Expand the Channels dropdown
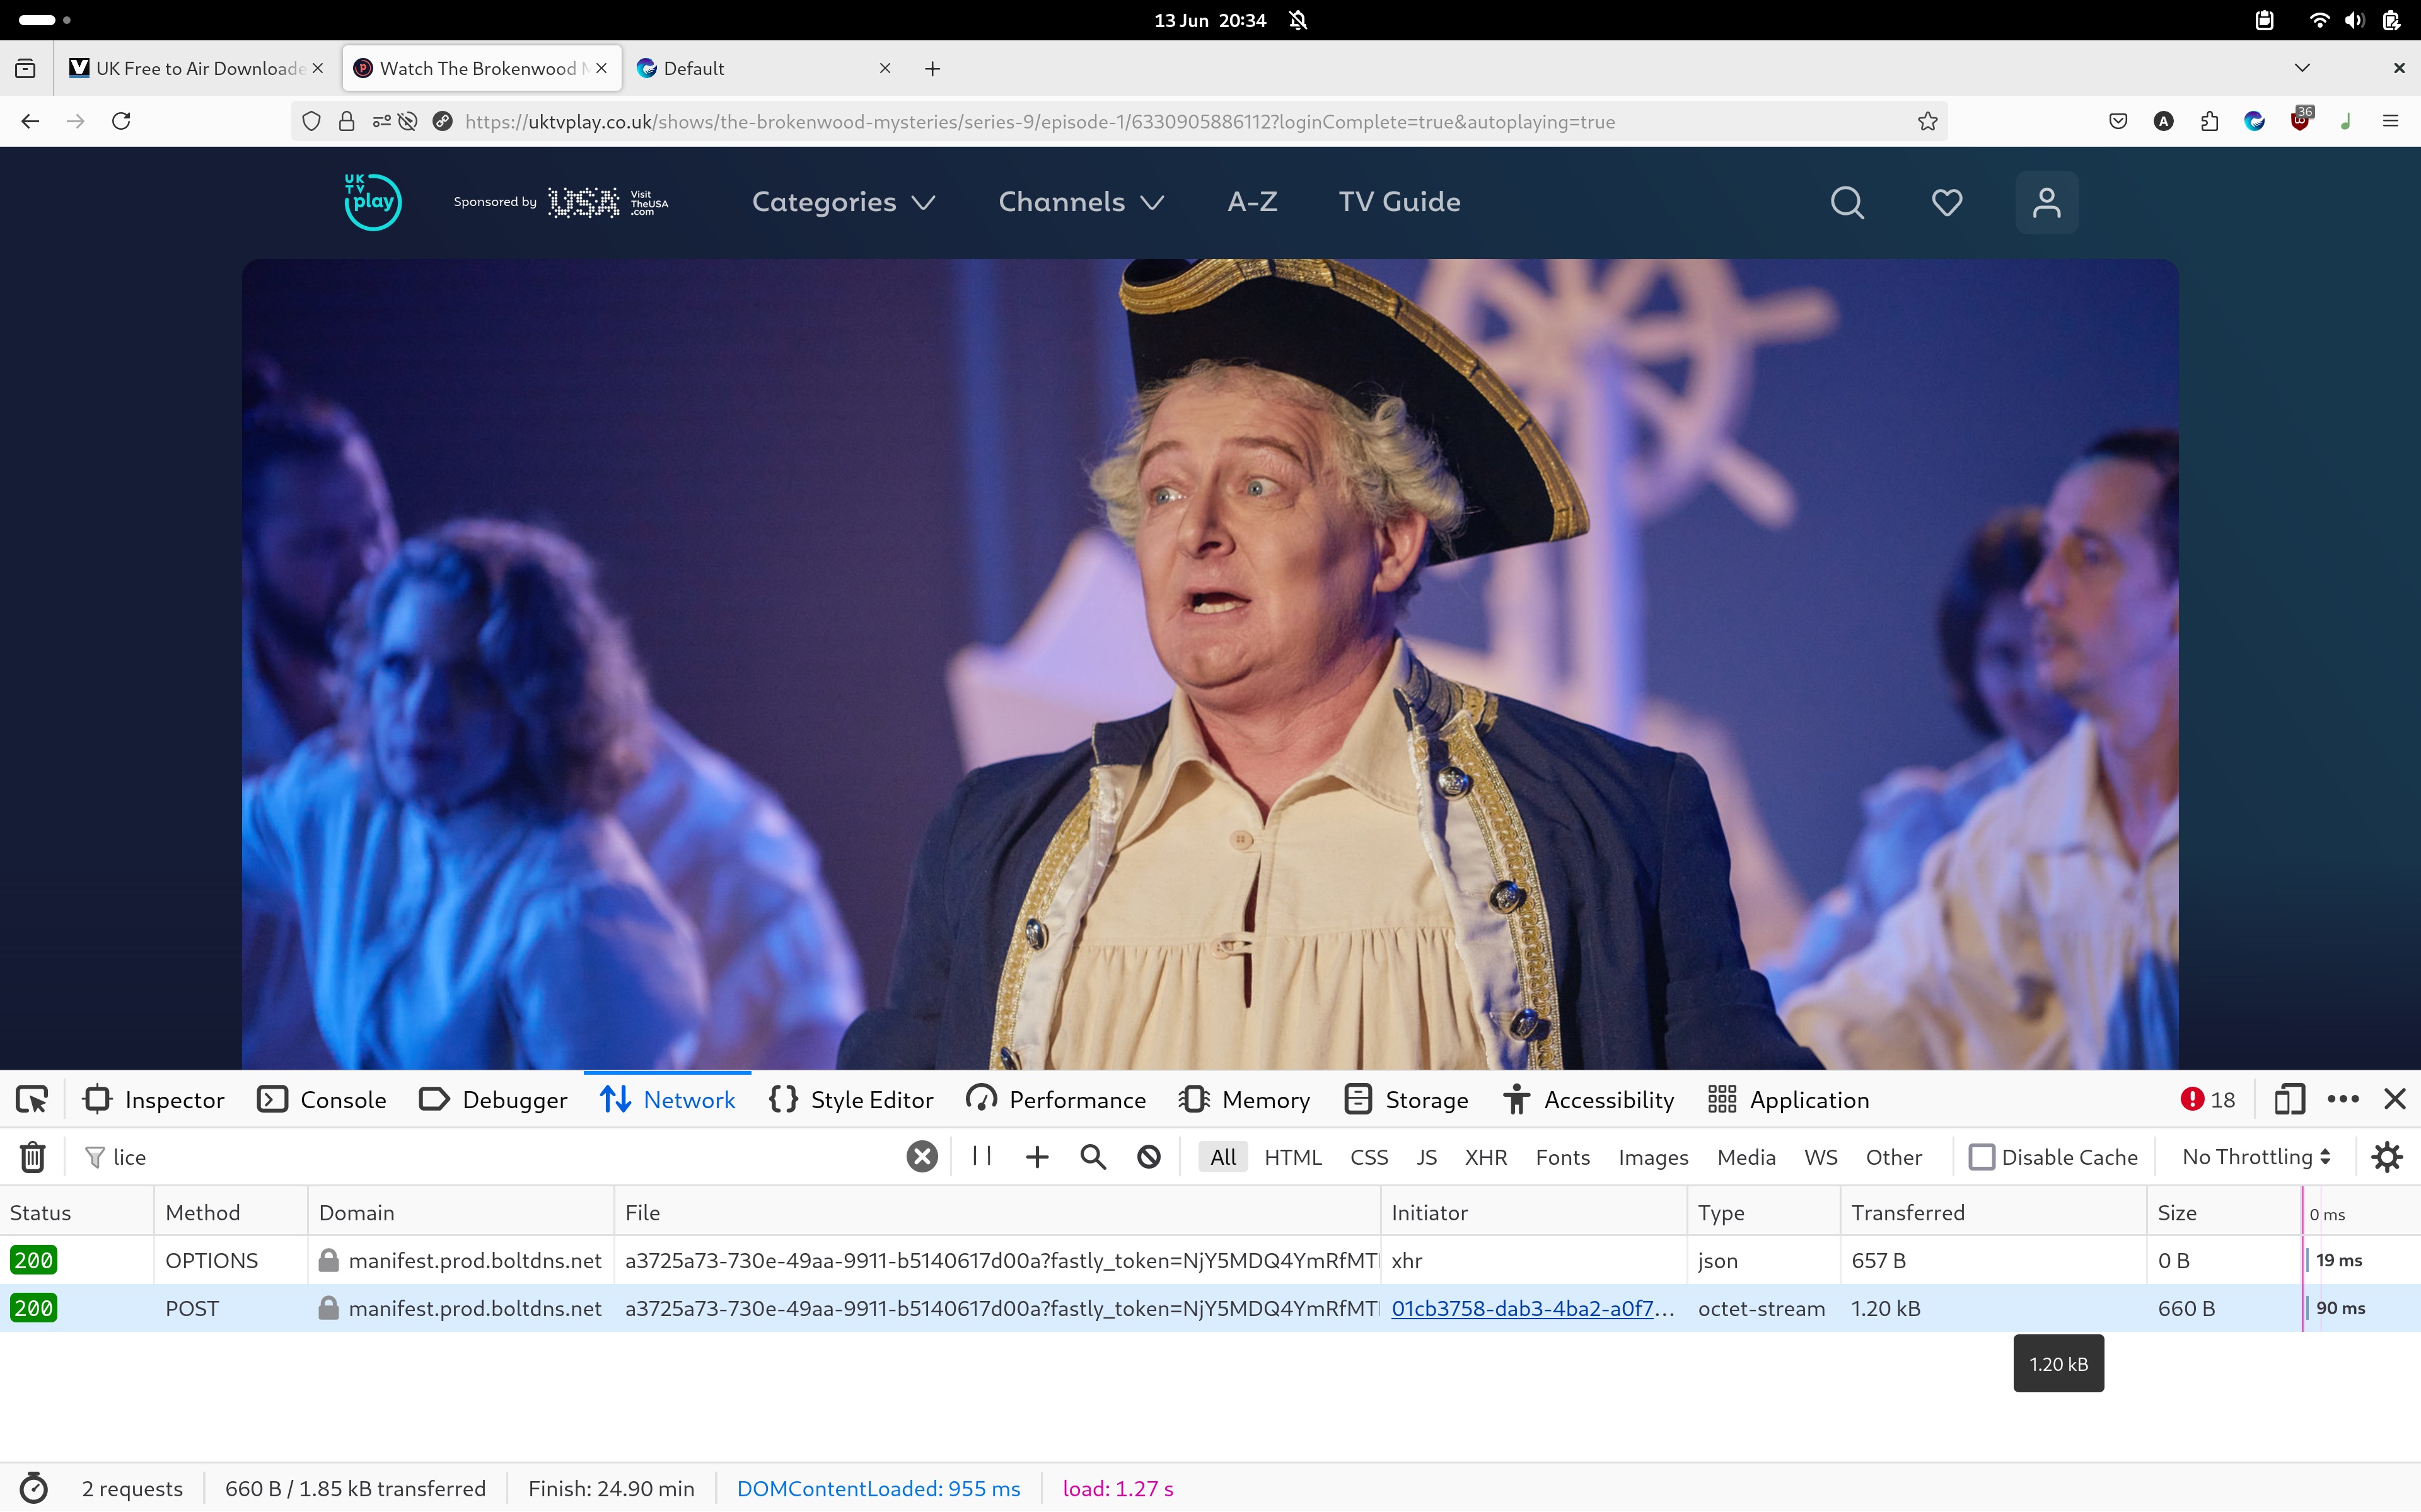Screen dimensions: 2421x1512 (1081, 202)
